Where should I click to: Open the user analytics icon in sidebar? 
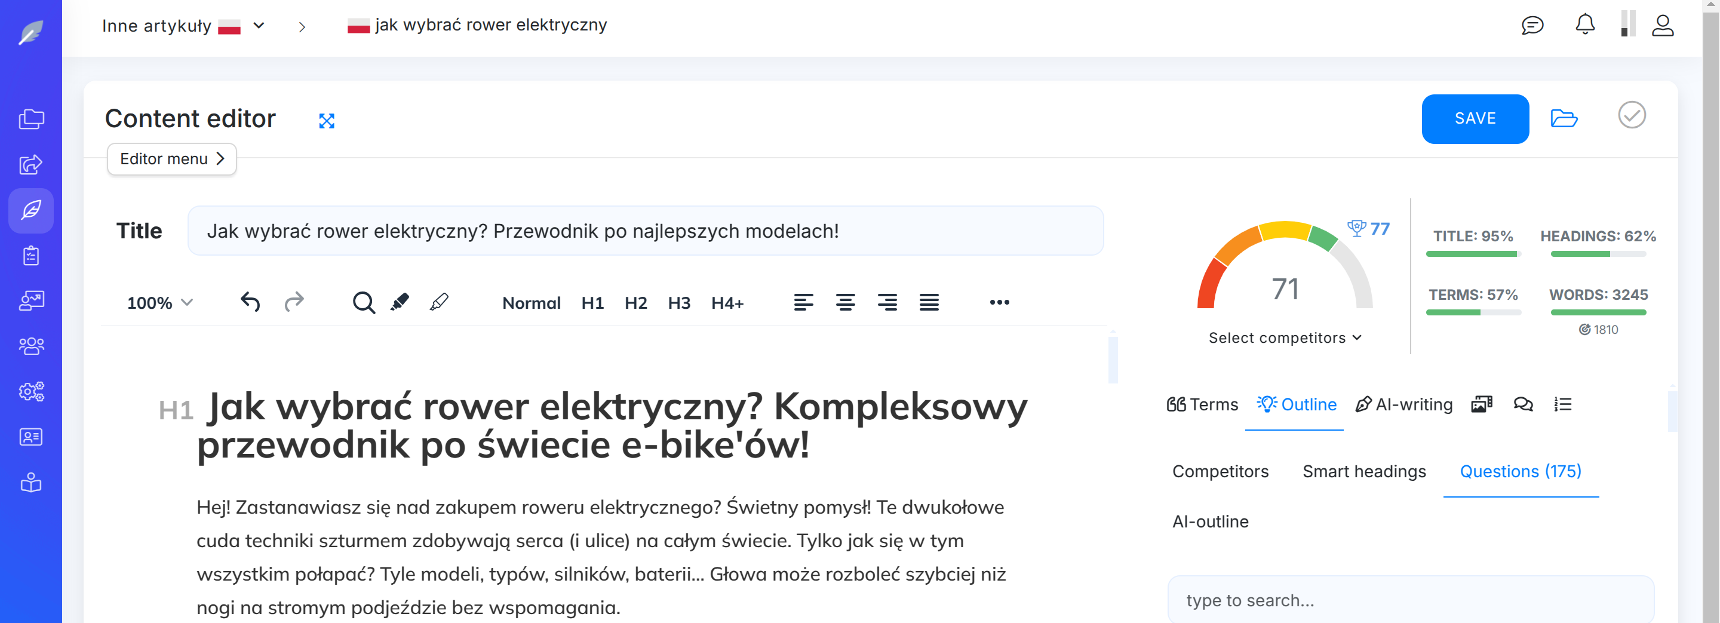tap(30, 301)
